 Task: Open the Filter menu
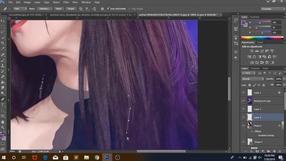click(x=66, y=2)
